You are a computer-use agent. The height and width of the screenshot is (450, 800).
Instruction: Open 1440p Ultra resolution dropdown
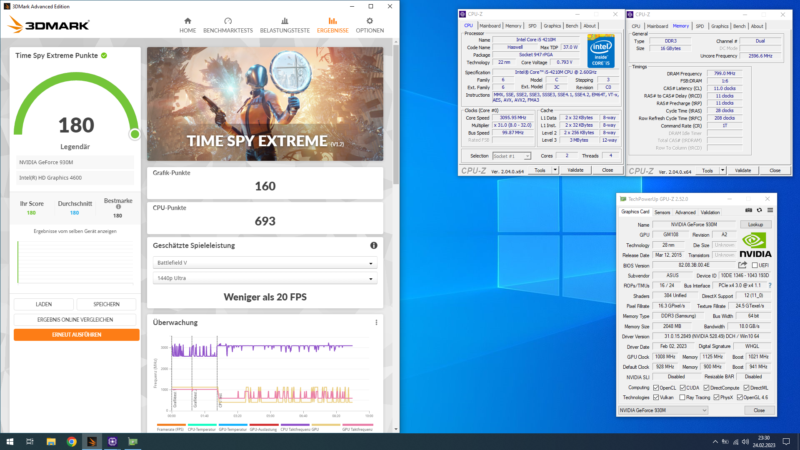coord(265,278)
